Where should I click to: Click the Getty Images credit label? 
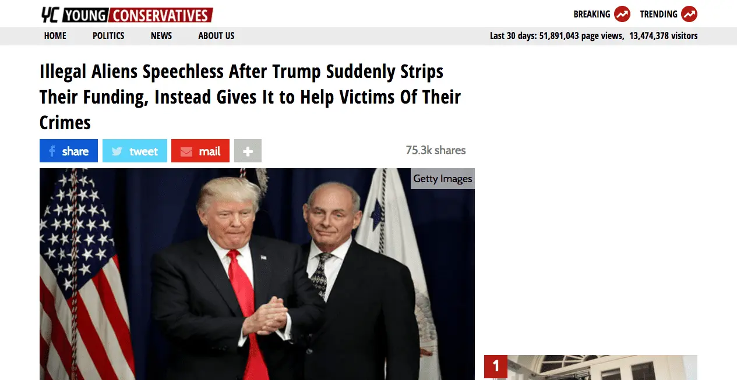pos(443,179)
